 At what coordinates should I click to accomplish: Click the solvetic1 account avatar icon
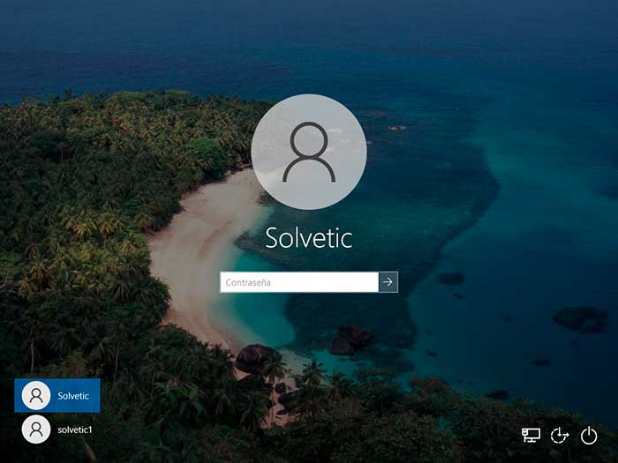36,429
